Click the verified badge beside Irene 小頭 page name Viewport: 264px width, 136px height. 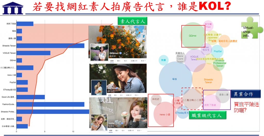point(122,123)
